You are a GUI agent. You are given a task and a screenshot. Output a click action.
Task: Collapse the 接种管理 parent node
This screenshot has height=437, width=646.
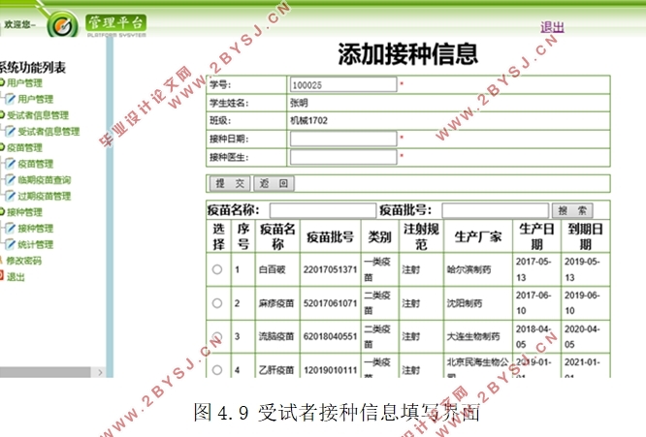click(2, 212)
